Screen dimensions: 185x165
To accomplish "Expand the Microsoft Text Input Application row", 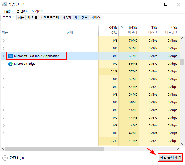I will tap(4, 56).
